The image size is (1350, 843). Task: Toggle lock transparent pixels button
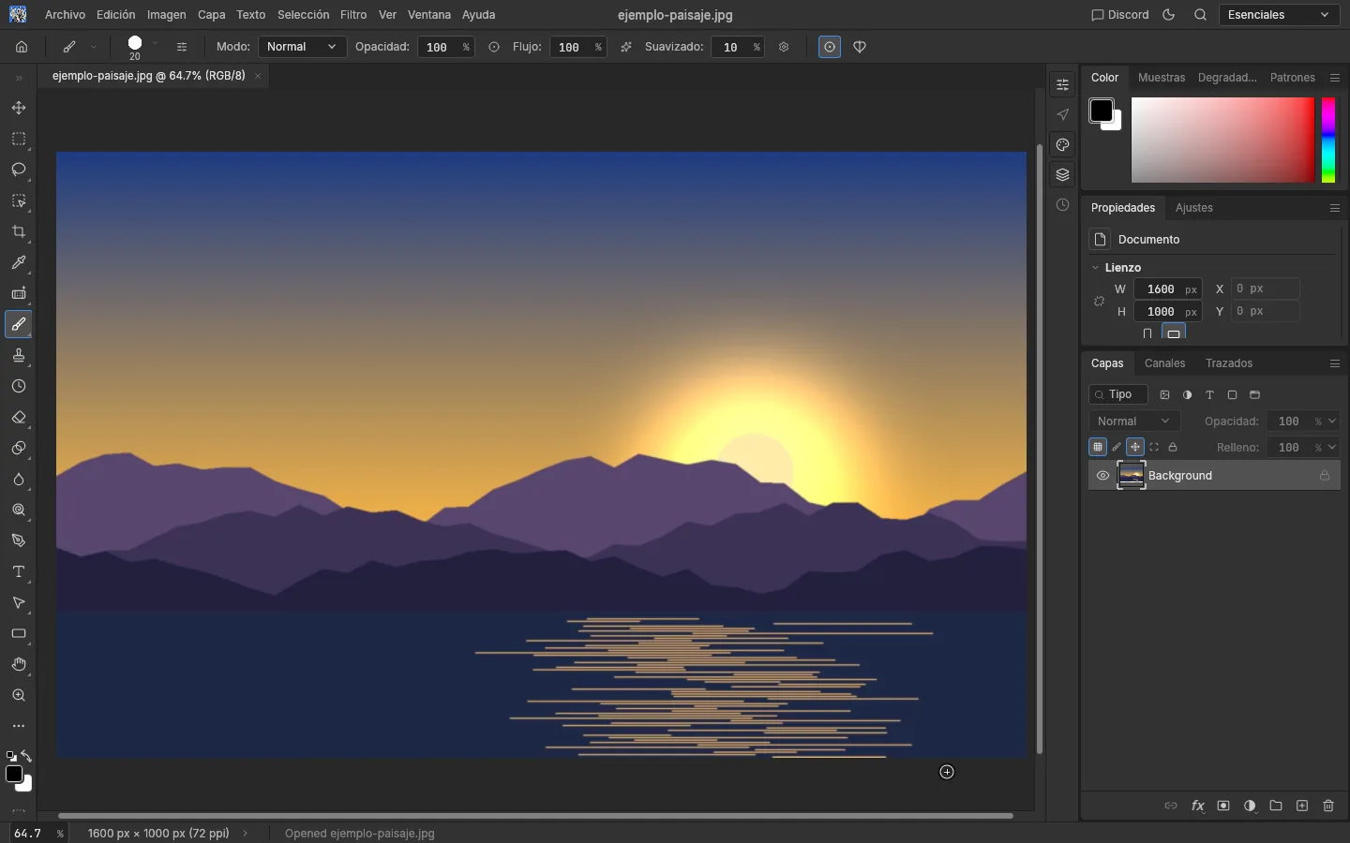click(x=1098, y=447)
